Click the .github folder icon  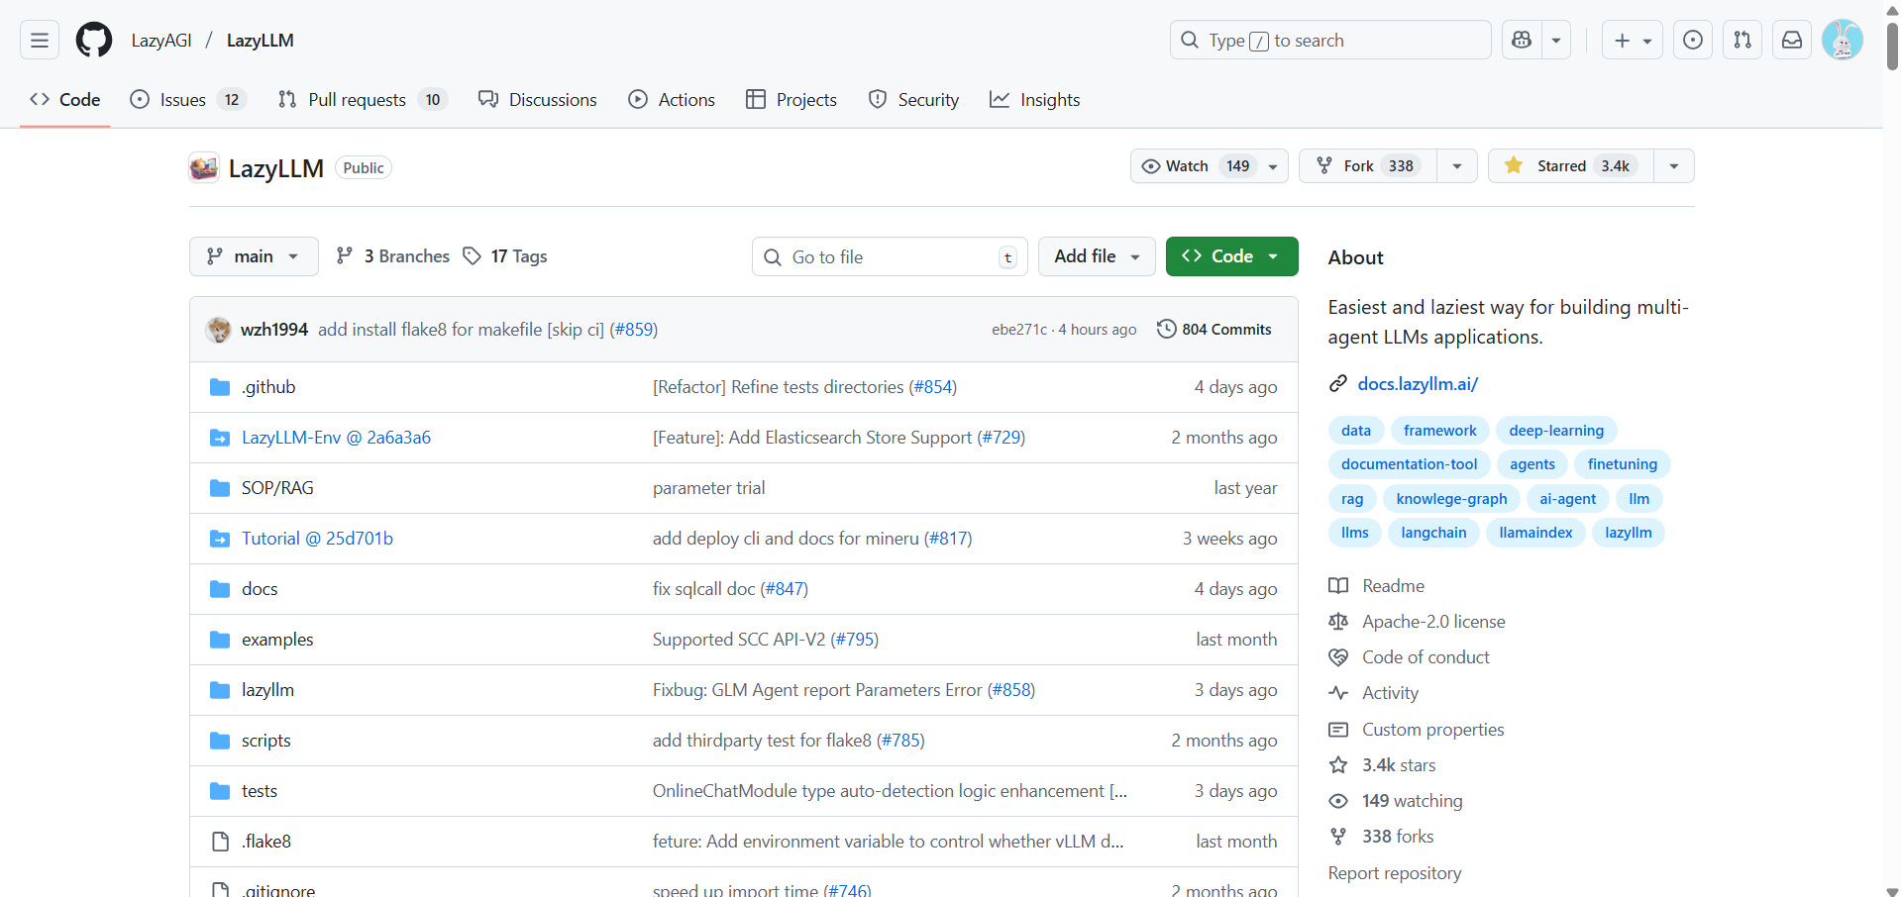tap(220, 387)
